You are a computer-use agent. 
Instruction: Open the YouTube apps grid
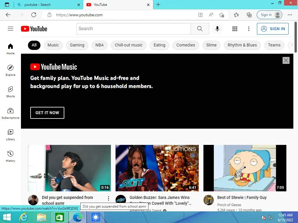[235, 29]
